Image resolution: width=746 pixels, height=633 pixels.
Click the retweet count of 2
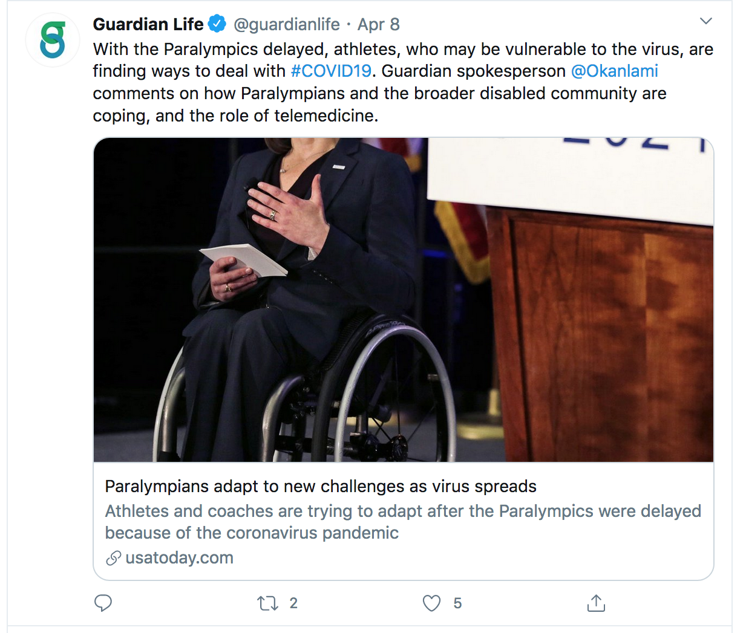click(x=293, y=603)
